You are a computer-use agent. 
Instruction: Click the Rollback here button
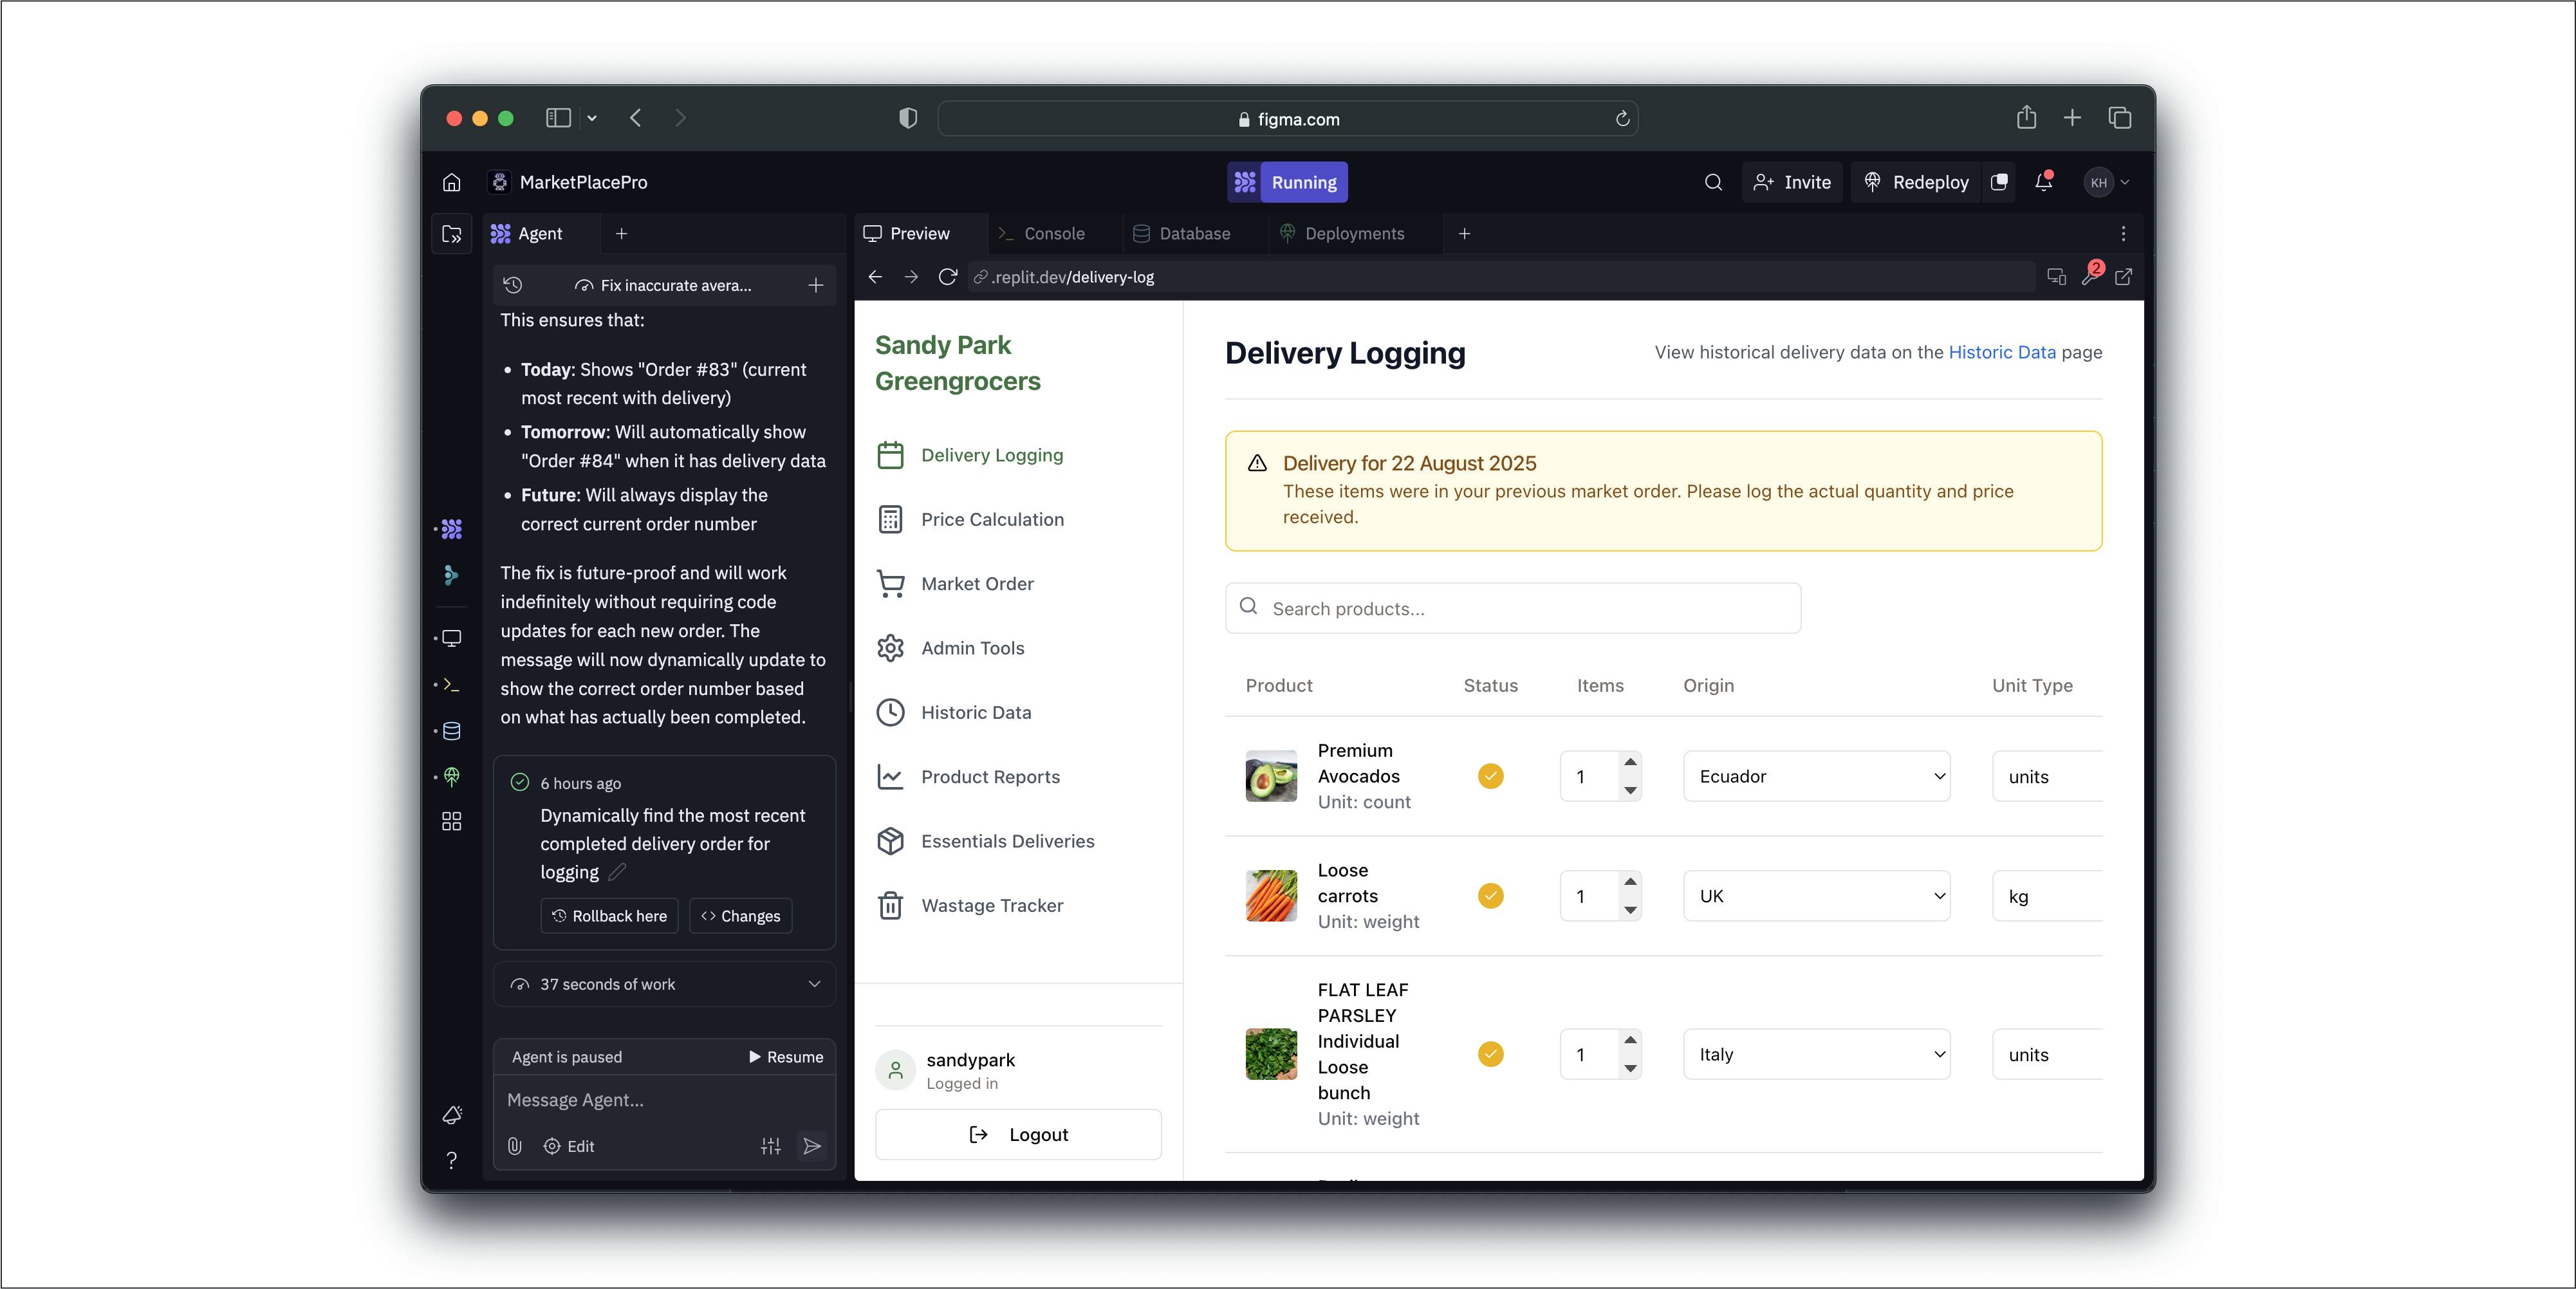pos(609,916)
